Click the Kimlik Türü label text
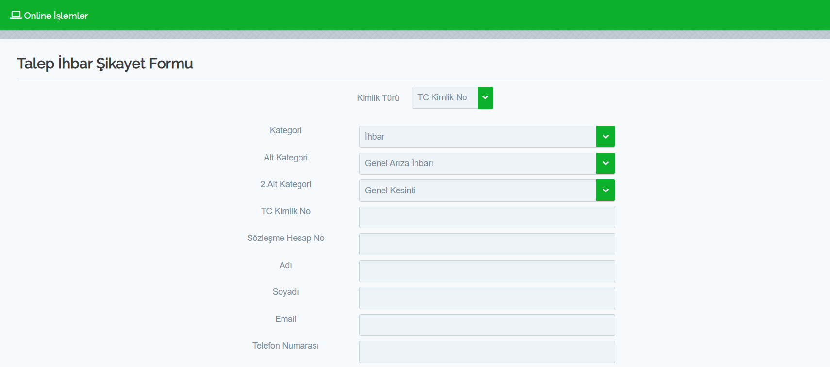The image size is (830, 367). click(378, 98)
